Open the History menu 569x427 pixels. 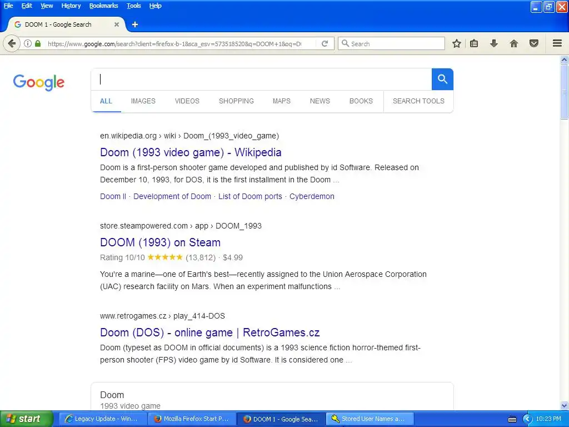click(x=71, y=6)
